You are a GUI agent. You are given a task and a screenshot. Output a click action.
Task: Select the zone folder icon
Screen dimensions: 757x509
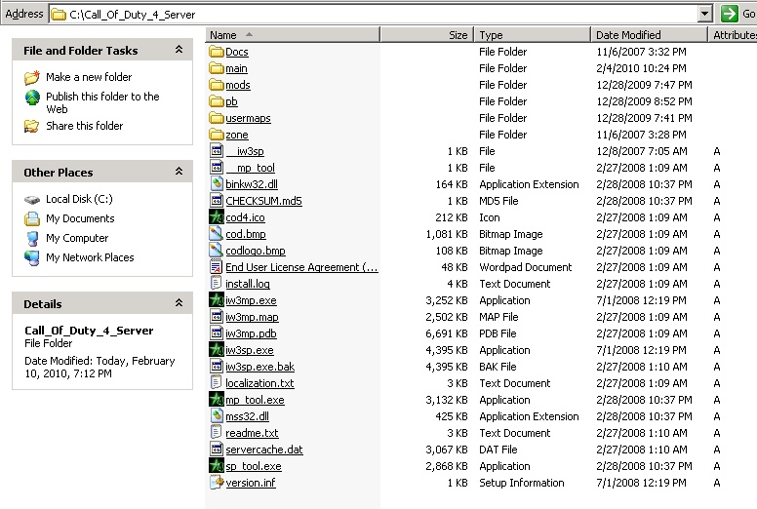coord(217,135)
